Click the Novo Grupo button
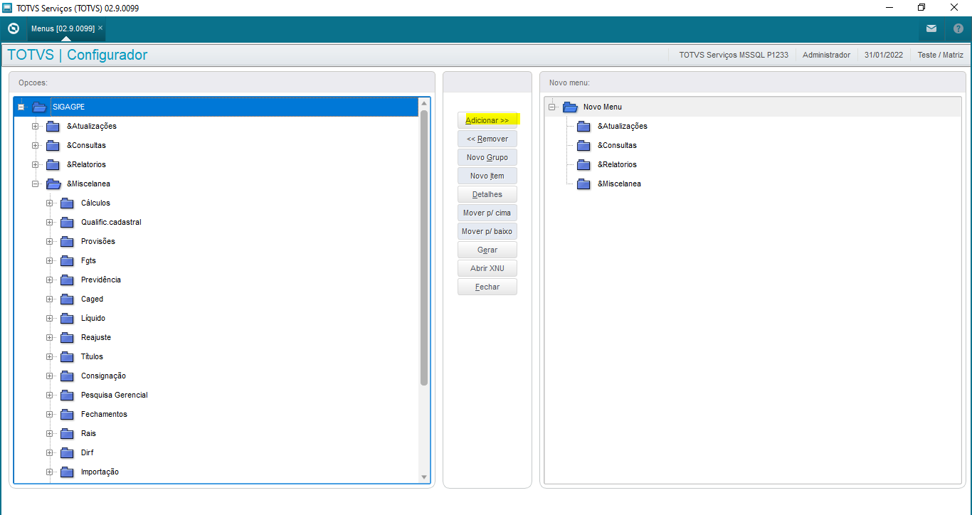This screenshot has width=972, height=515. (487, 157)
